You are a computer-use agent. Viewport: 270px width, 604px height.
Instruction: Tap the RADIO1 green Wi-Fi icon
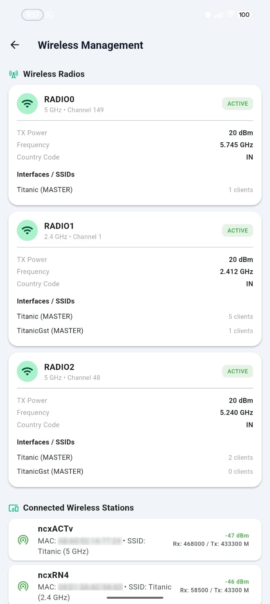coord(27,230)
